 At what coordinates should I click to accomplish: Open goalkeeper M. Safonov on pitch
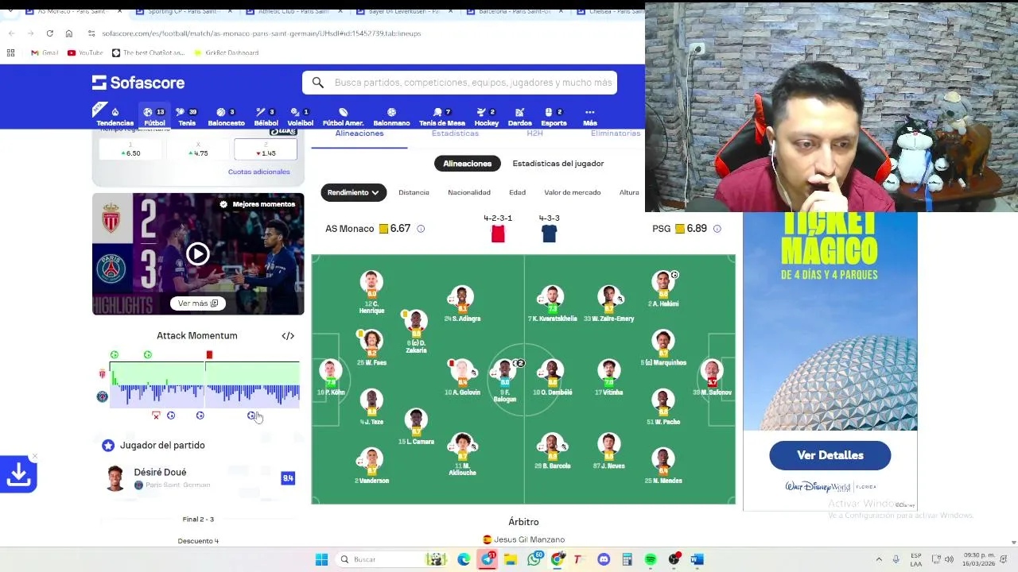click(x=712, y=378)
